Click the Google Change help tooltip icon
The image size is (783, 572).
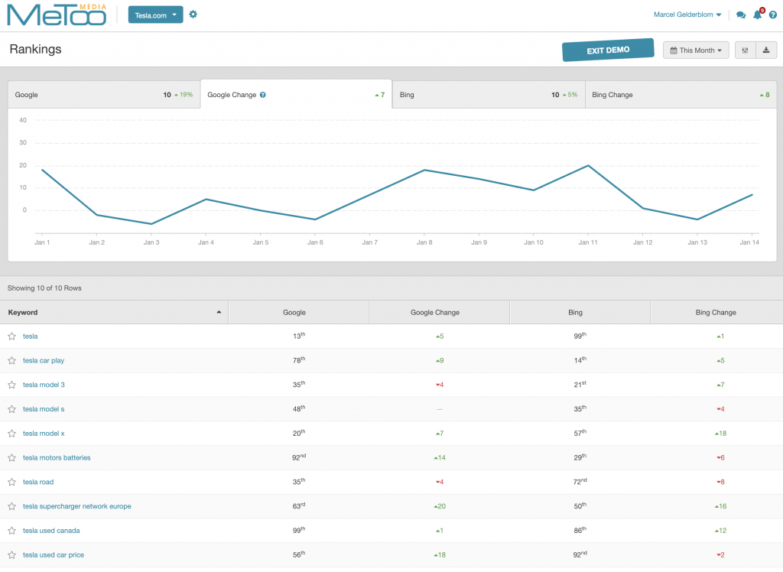tap(263, 95)
